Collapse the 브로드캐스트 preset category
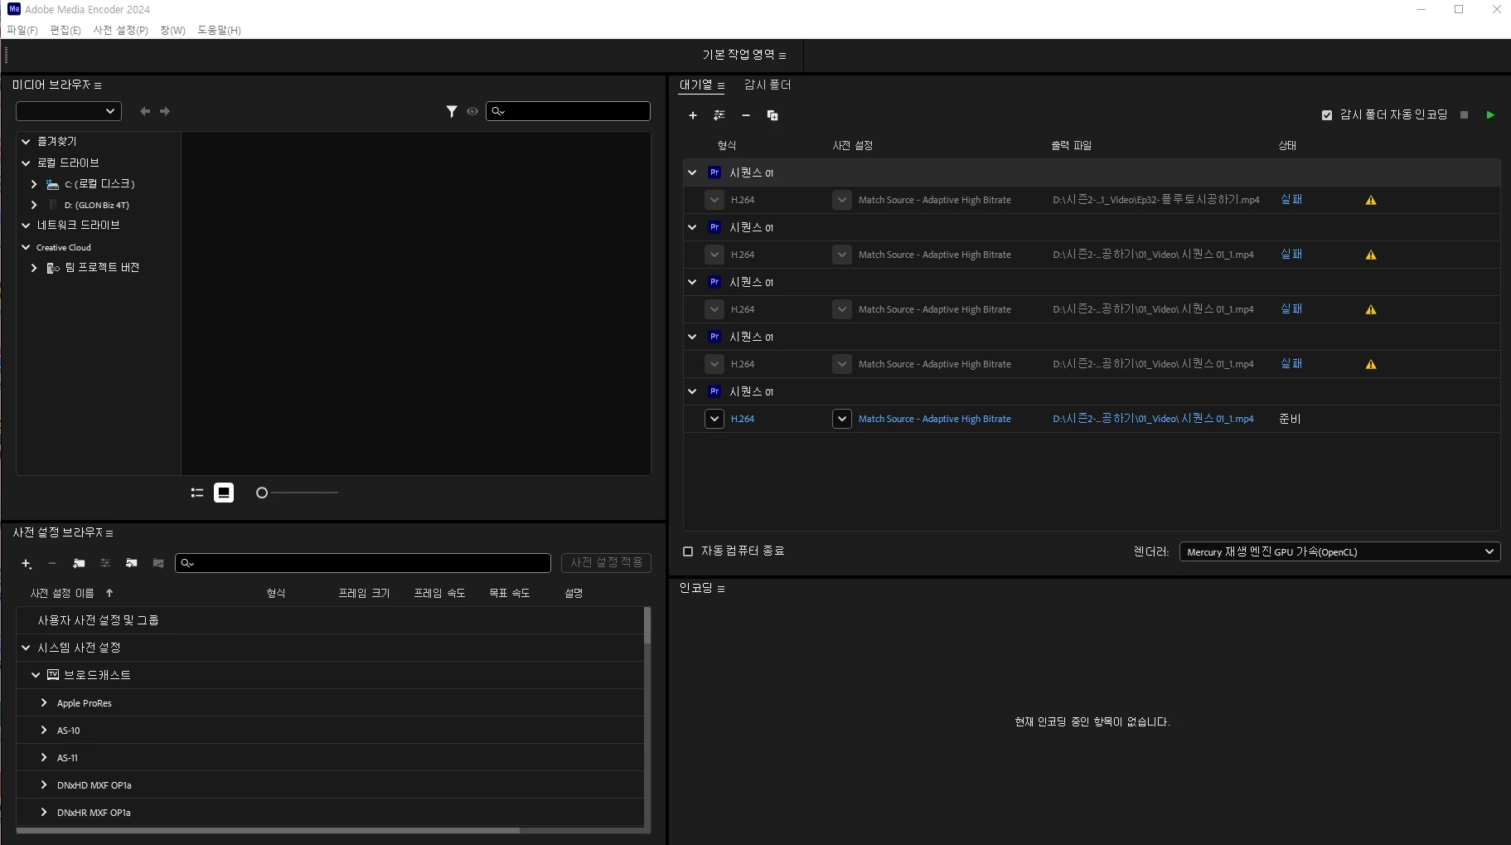This screenshot has height=845, width=1511. click(36, 675)
